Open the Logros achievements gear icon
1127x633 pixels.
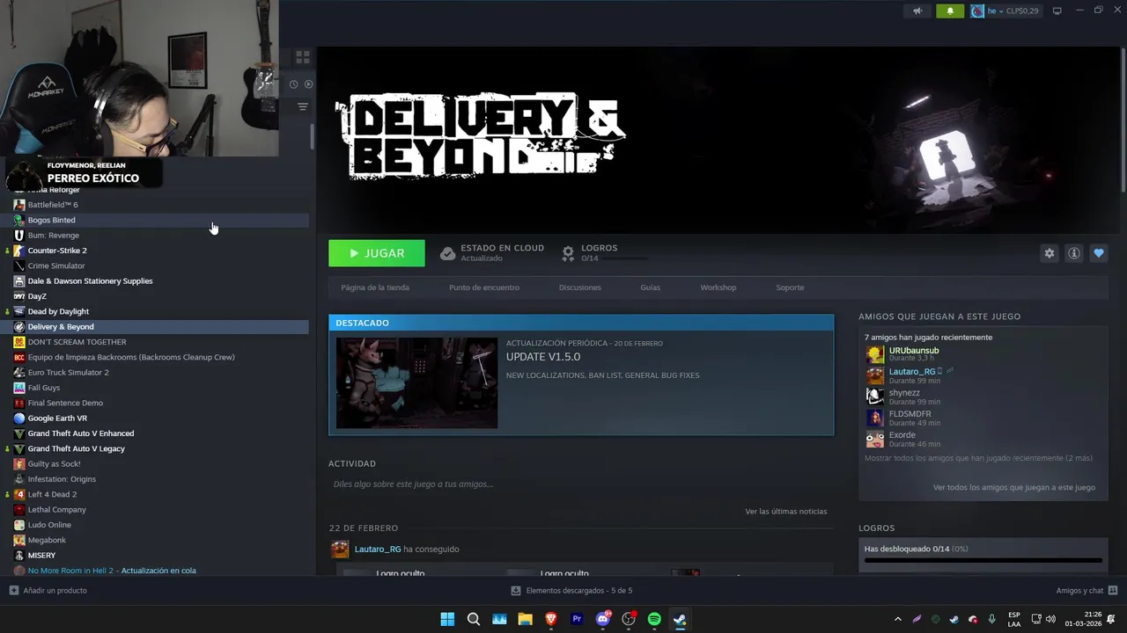(568, 253)
